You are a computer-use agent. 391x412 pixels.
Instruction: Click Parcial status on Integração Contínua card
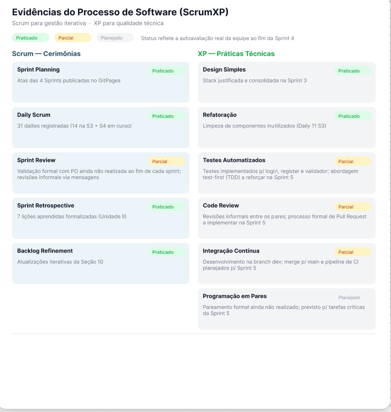353,252
